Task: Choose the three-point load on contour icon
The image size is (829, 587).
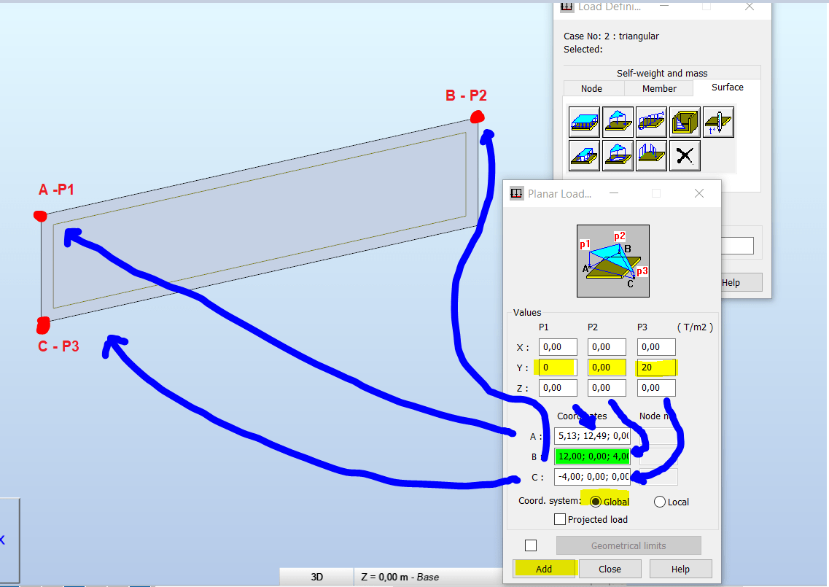Action: [x=618, y=155]
